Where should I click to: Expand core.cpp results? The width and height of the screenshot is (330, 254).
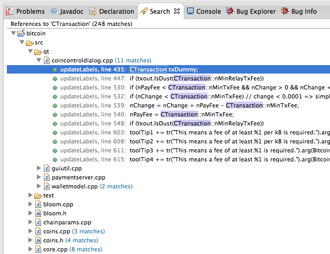[x=30, y=249]
